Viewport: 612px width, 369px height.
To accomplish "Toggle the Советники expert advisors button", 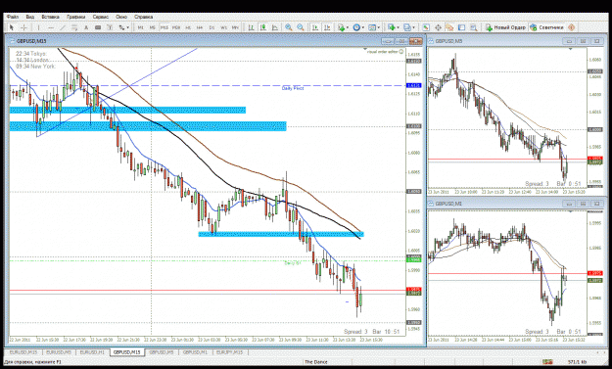I will click(x=546, y=27).
